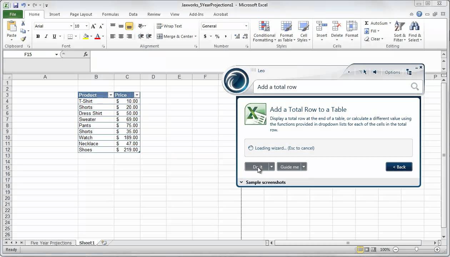Apply the red Font Color
The image size is (450, 257).
[98, 36]
